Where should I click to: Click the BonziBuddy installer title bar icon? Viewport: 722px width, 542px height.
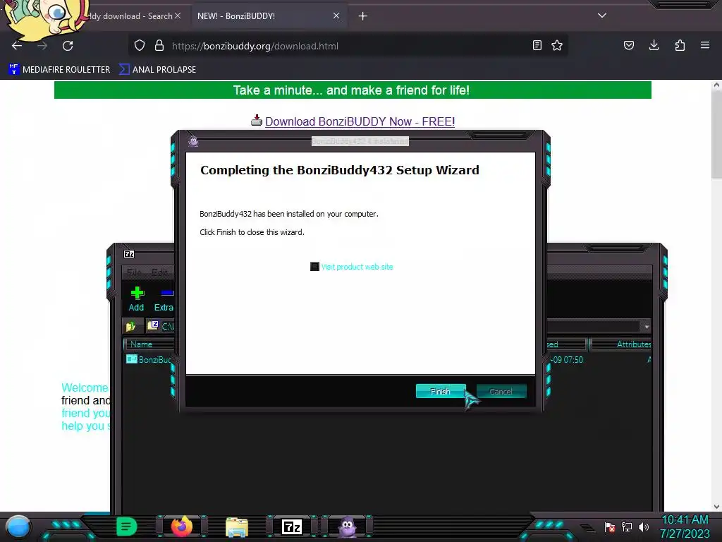pyautogui.click(x=193, y=141)
